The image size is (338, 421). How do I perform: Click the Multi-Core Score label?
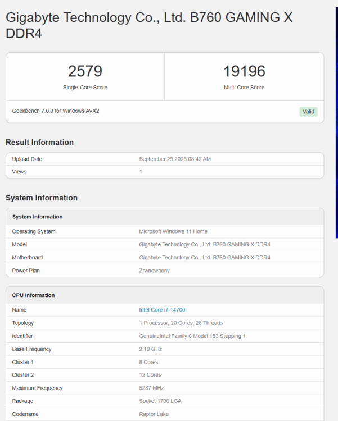[244, 87]
